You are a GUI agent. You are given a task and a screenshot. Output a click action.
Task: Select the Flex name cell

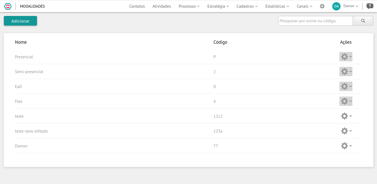19,101
